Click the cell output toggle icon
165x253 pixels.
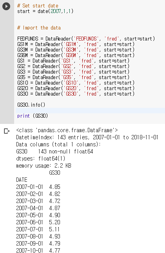[x=7, y=131]
